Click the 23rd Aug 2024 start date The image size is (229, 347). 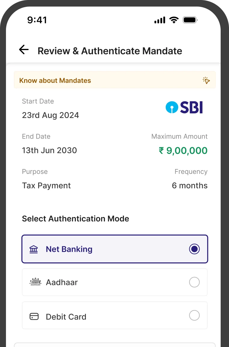point(50,115)
